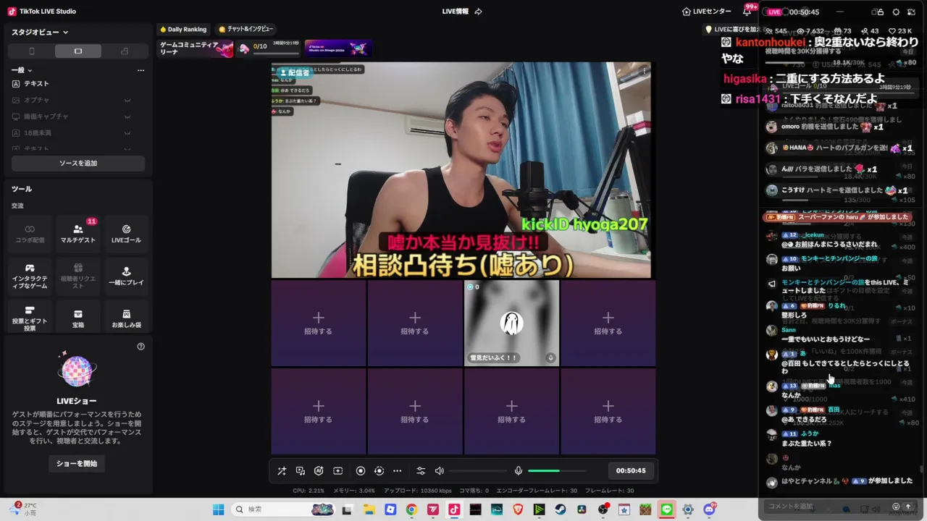This screenshot has height=521, width=927.
Task: Open the three-dot more options in bottom toolbar
Action: click(397, 470)
